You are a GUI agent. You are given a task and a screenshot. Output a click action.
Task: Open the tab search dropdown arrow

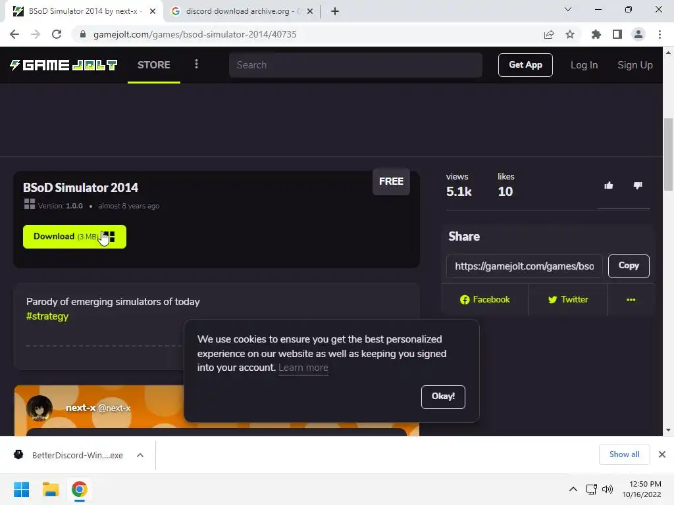pos(568,9)
